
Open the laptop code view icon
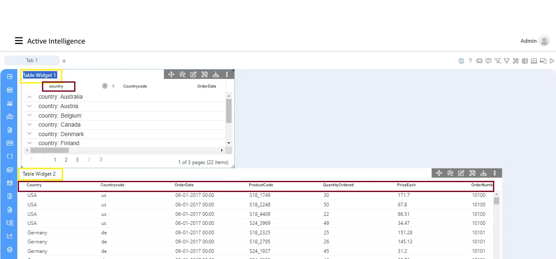534,61
